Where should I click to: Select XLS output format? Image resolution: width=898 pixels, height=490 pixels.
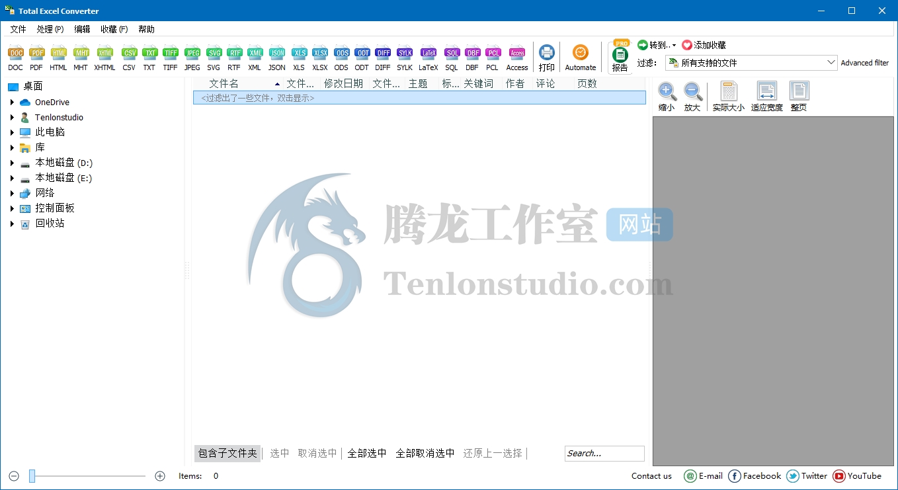coord(299,58)
